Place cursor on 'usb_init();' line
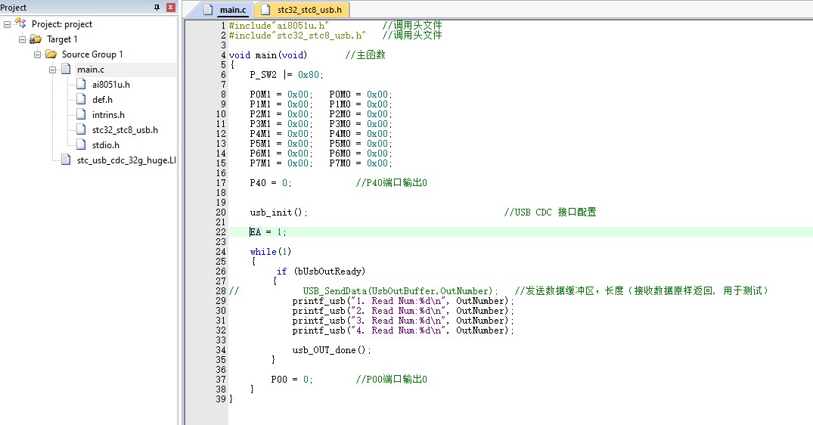Viewport: 813px width, 425px height. point(278,212)
